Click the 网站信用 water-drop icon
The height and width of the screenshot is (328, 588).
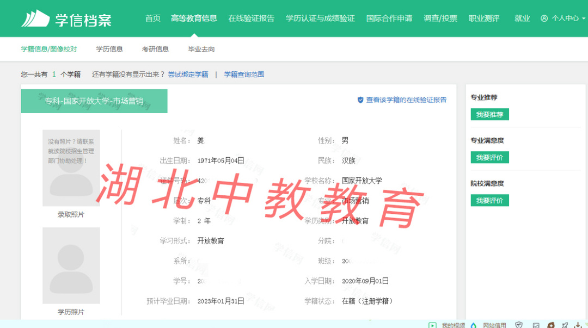pos(474,325)
